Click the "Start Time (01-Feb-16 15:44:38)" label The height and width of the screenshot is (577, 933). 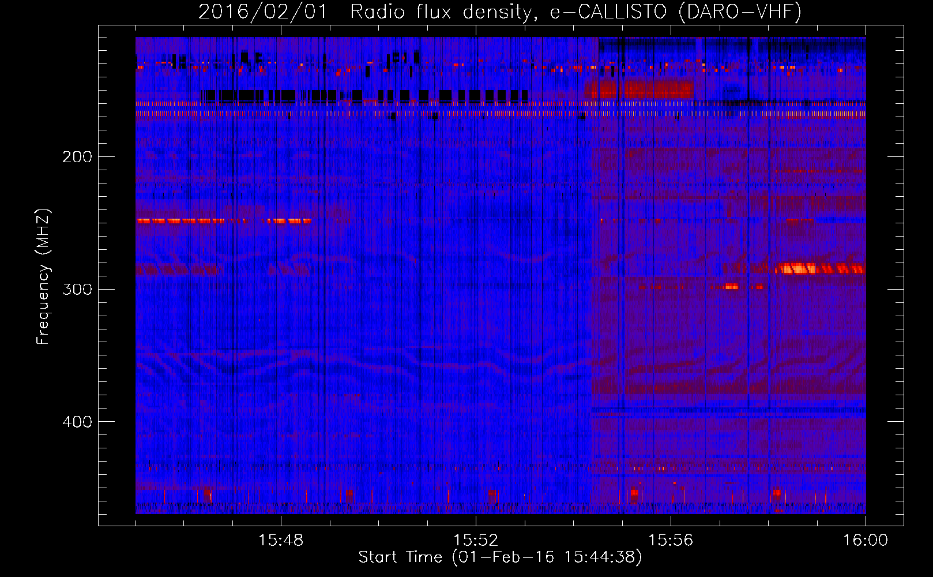pos(500,557)
